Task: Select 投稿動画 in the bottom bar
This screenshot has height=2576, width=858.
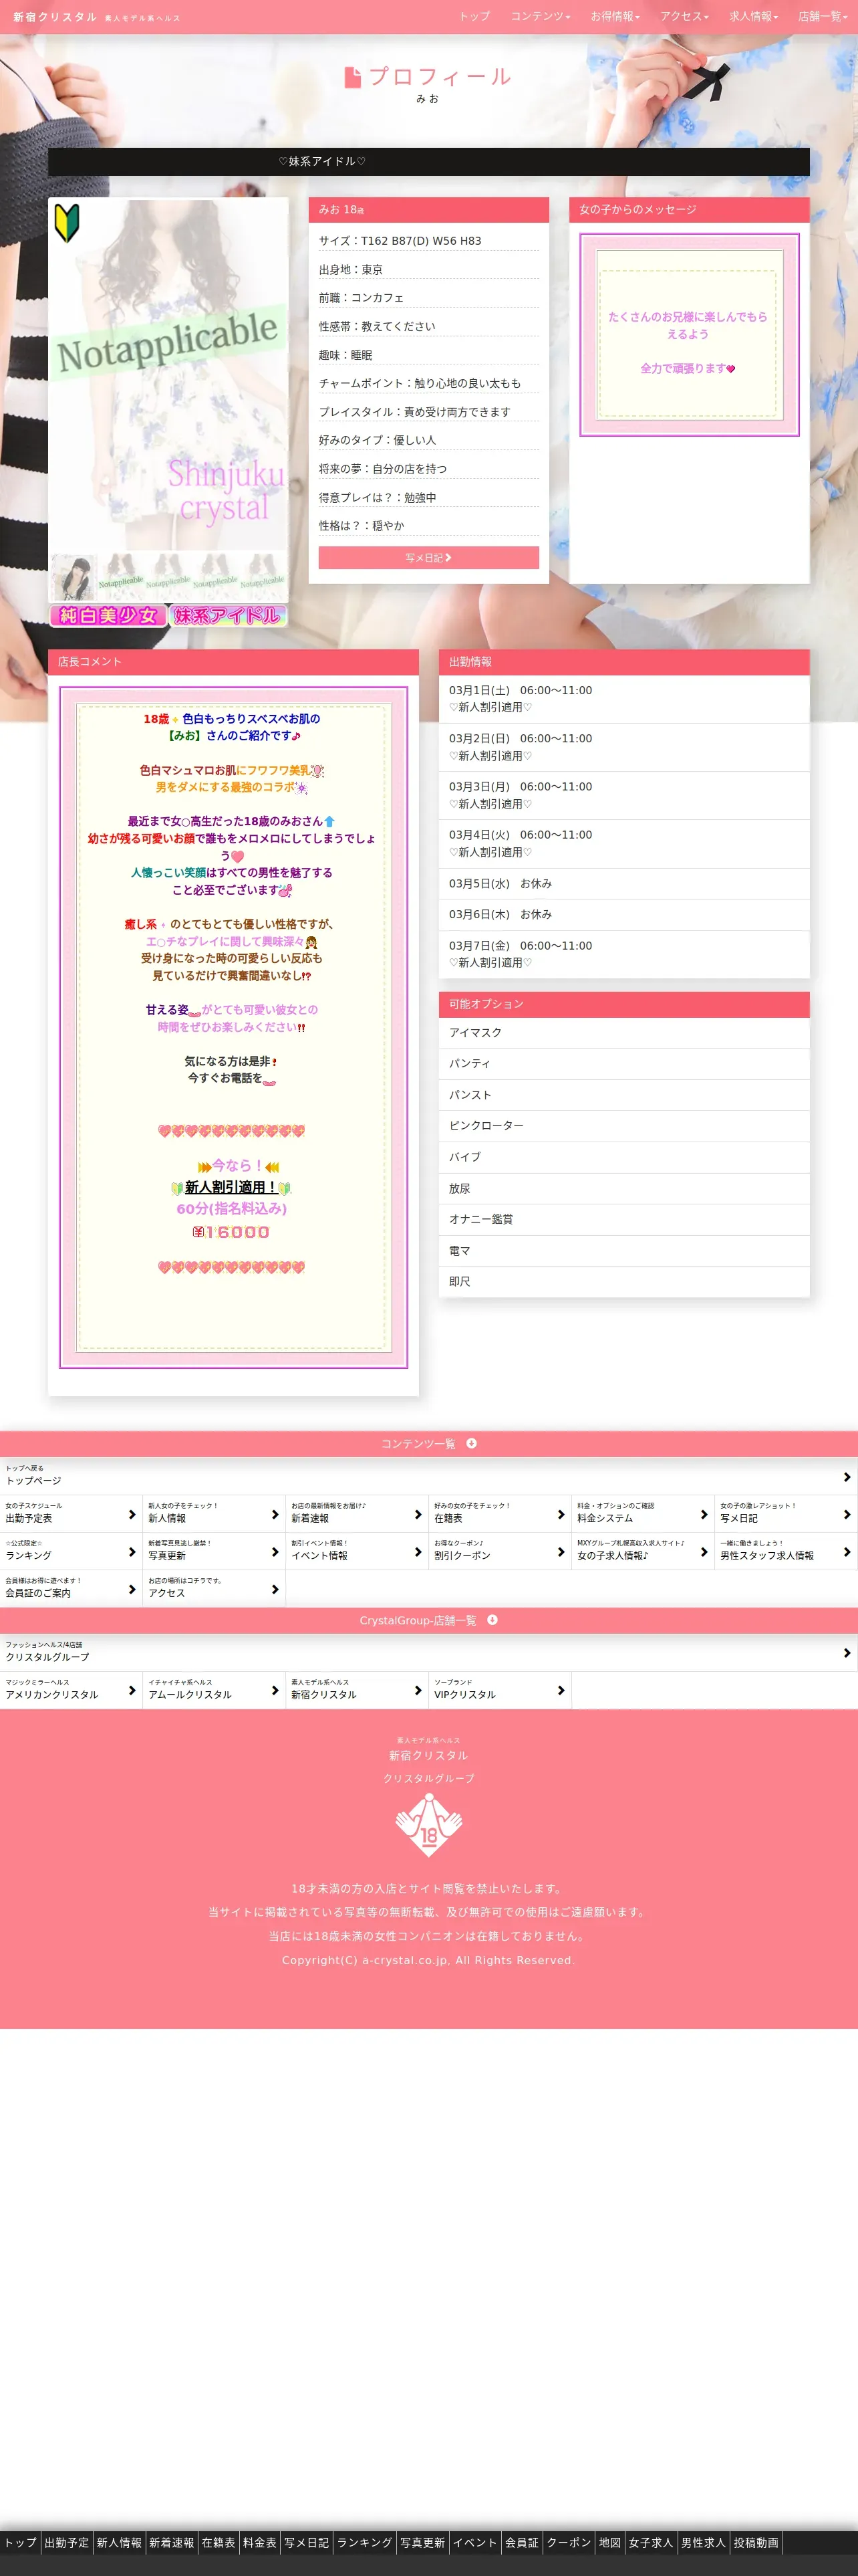Action: point(756,2542)
